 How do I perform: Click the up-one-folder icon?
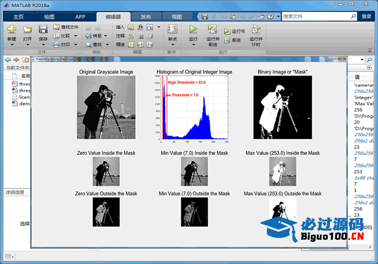point(25,60)
